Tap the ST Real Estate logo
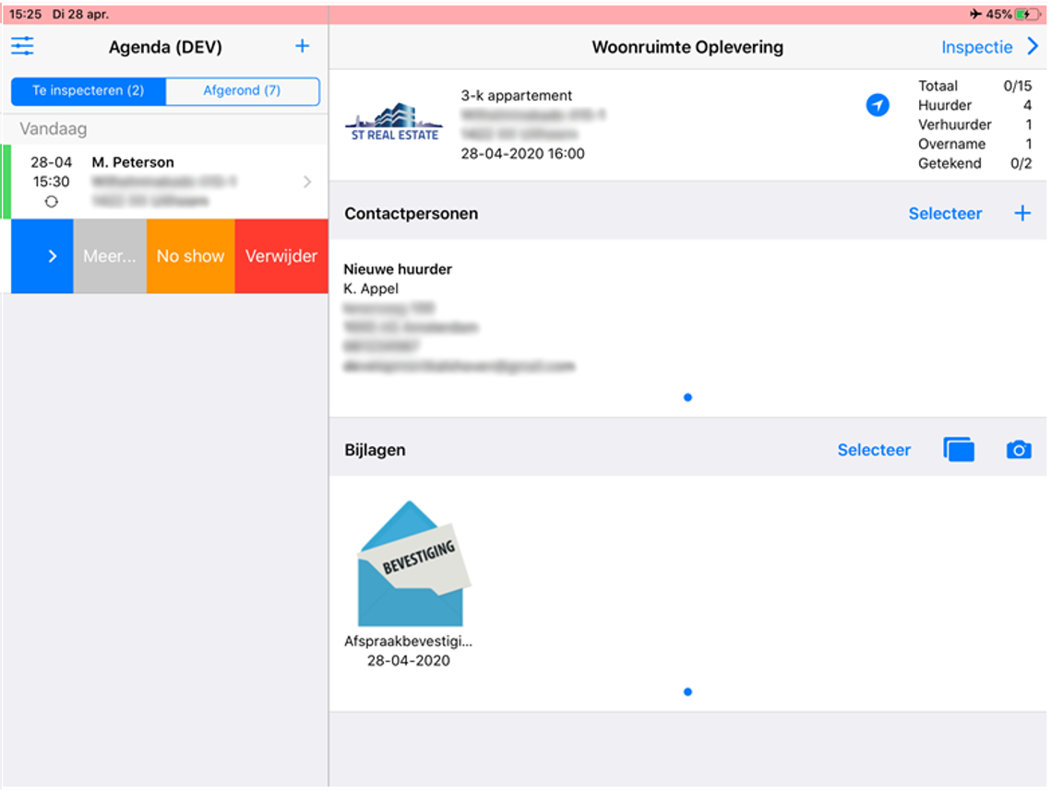Screen dimensions: 1051x792 click(394, 121)
